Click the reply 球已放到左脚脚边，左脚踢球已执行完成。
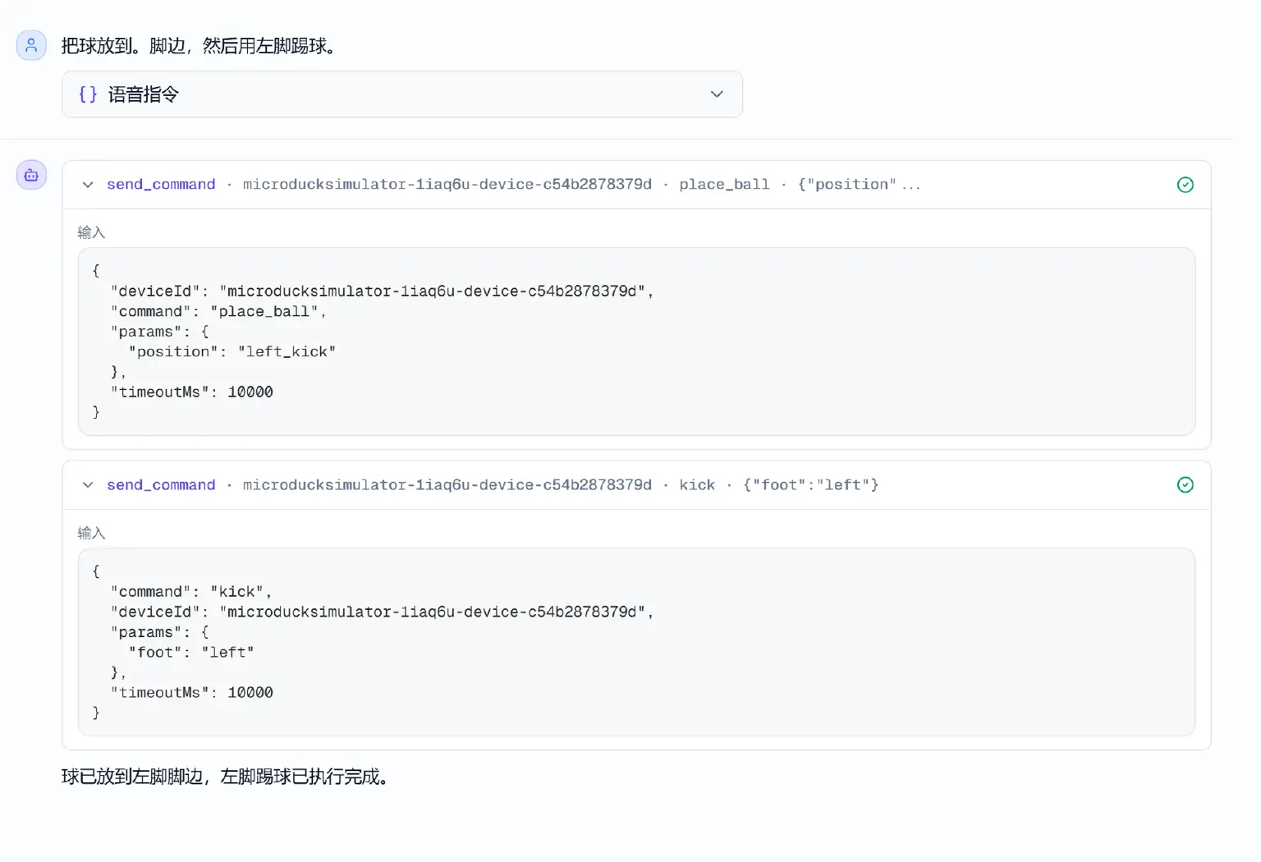Image resolution: width=1261 pixels, height=862 pixels. tap(225, 777)
